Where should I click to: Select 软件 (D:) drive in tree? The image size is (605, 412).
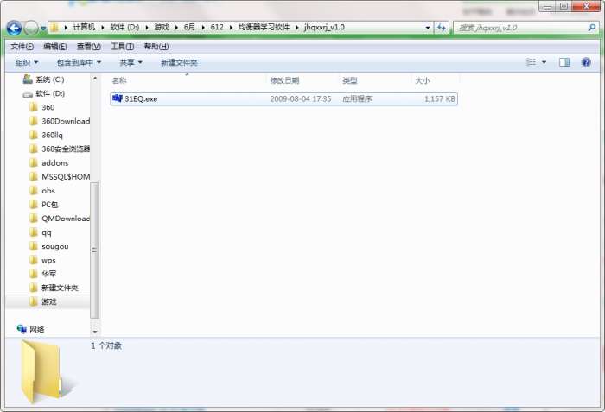[43, 93]
